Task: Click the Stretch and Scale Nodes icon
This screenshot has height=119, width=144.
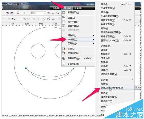Action: [44, 19]
